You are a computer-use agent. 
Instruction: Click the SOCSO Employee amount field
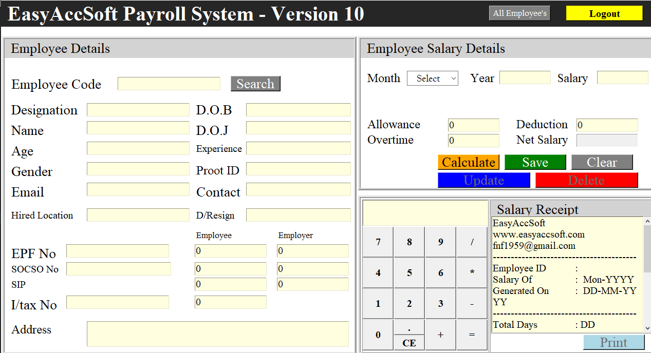(x=231, y=269)
